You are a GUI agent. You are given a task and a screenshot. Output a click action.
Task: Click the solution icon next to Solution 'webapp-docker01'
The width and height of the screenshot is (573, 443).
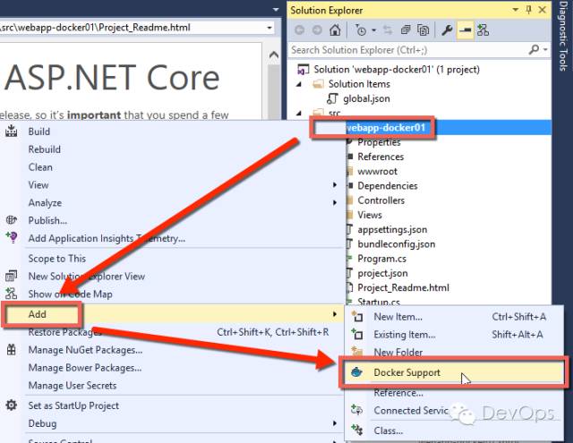point(303,70)
